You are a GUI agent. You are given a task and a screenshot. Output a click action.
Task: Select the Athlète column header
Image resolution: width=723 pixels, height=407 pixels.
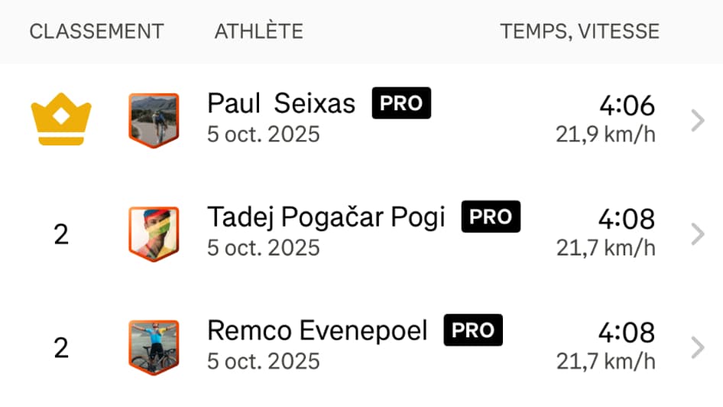point(258,31)
